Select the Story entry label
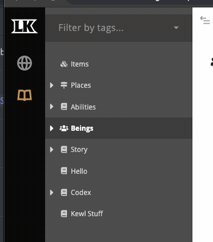The width and height of the screenshot is (213, 242). tap(79, 150)
